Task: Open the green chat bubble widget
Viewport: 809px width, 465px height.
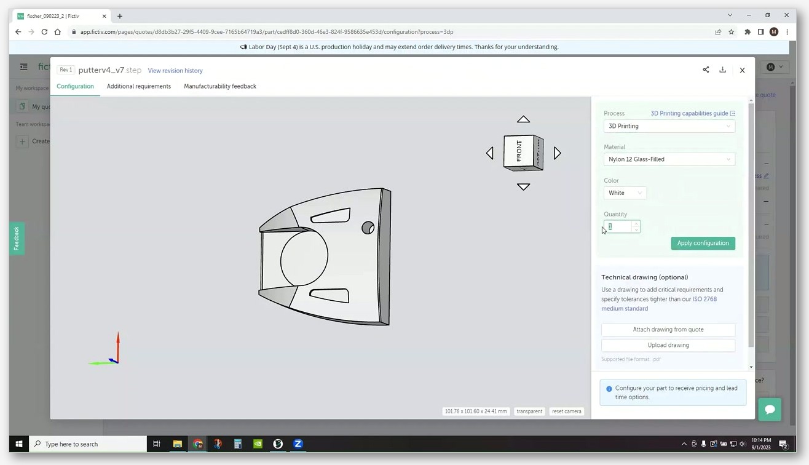Action: coord(770,409)
